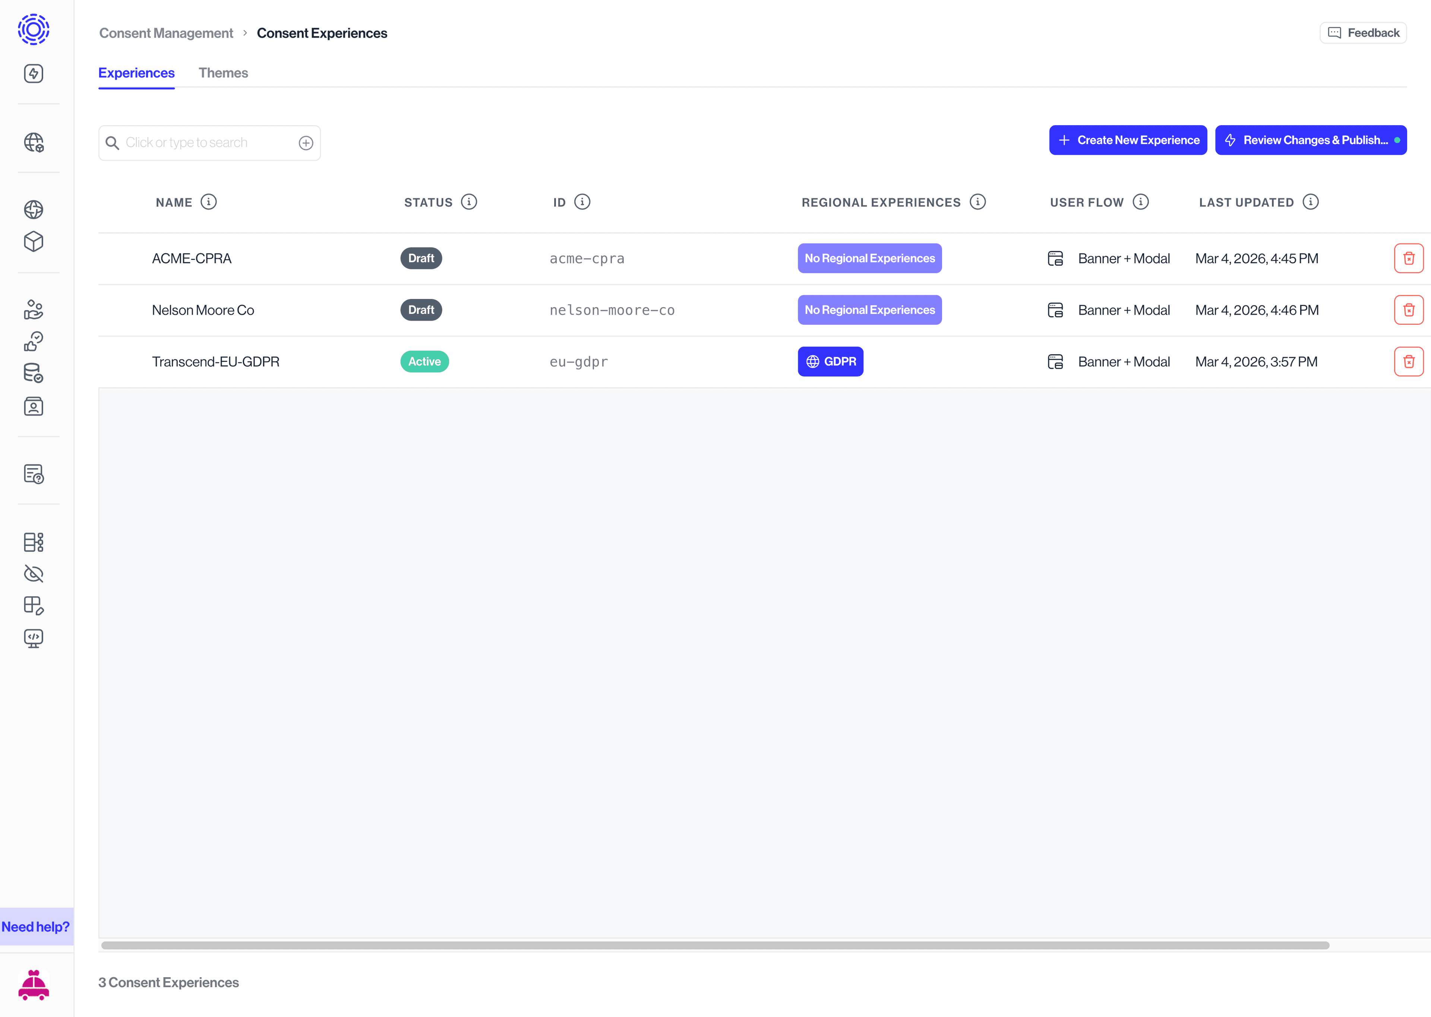This screenshot has height=1017, width=1431.
Task: Open the eye-off tracking sidebar icon
Action: [x=32, y=573]
